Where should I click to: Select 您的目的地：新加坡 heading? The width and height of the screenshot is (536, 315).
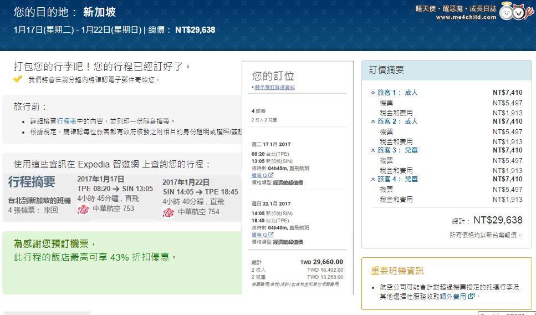click(x=65, y=12)
